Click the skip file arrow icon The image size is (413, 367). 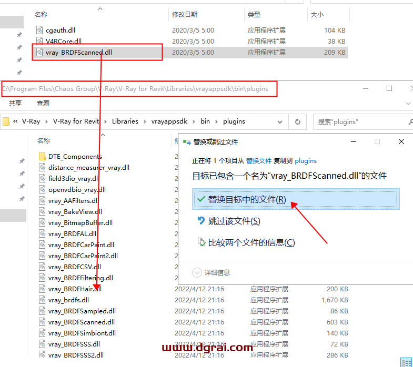pos(200,221)
